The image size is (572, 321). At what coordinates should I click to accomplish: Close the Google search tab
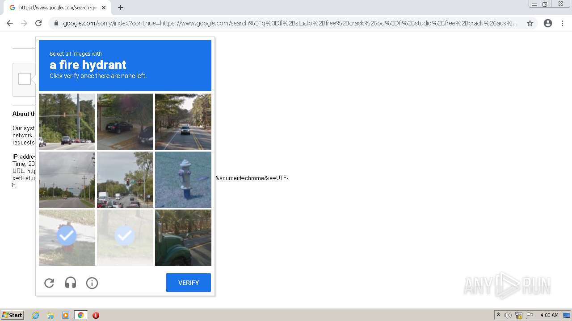[x=104, y=8]
